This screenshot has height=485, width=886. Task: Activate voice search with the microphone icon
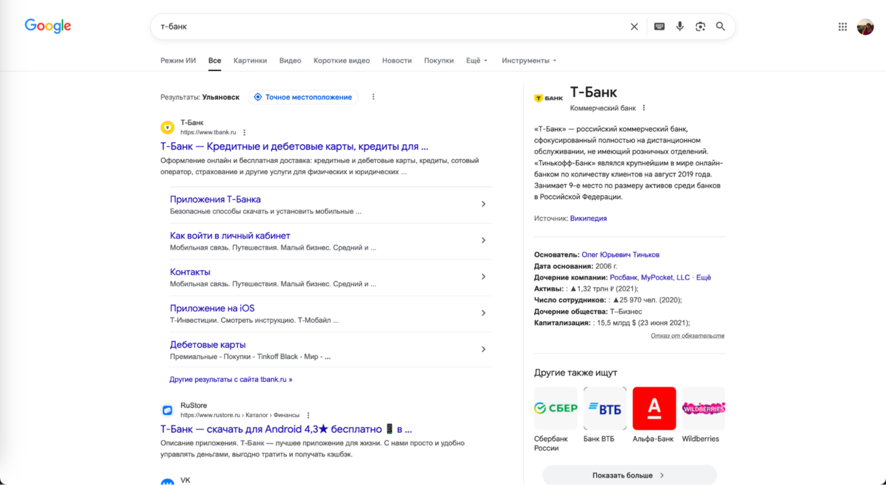pyautogui.click(x=680, y=26)
